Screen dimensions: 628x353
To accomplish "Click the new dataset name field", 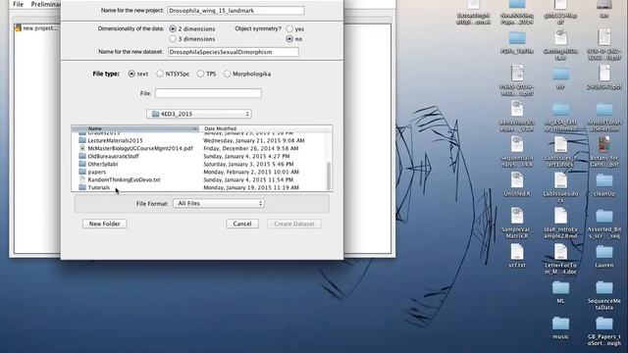I will click(x=233, y=52).
